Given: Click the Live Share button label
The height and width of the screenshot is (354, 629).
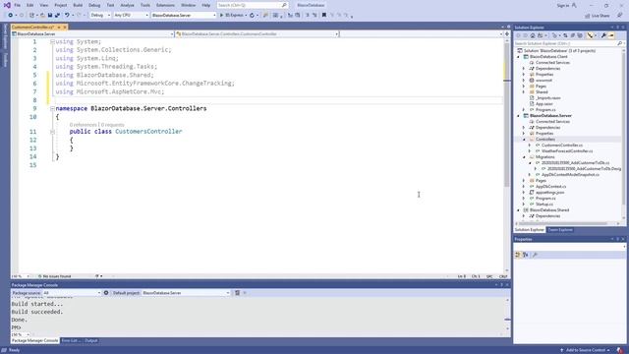Looking at the screenshot, I should pyautogui.click(x=600, y=16).
